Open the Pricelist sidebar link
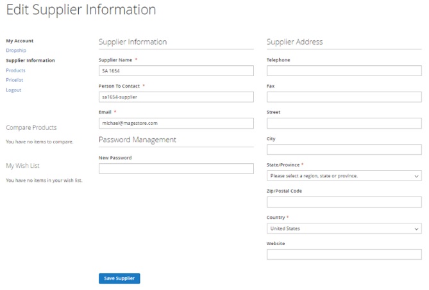The height and width of the screenshot is (290, 429). point(15,80)
